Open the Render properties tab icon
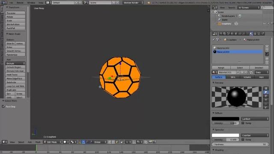The image size is (274, 154). coord(220,34)
